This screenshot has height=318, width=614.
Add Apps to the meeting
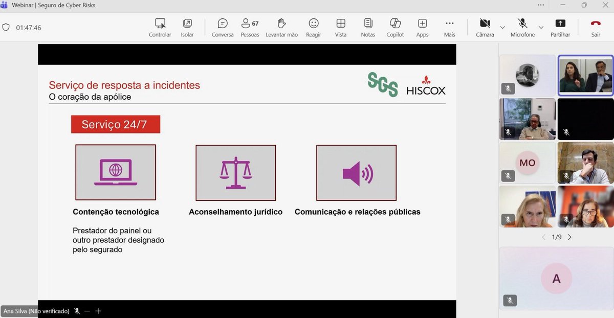click(x=422, y=28)
